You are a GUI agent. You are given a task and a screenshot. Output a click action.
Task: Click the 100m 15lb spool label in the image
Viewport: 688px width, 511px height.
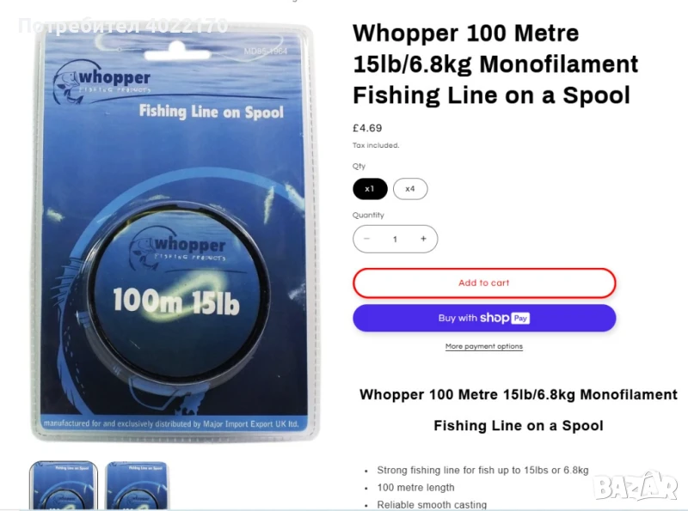pyautogui.click(x=176, y=301)
